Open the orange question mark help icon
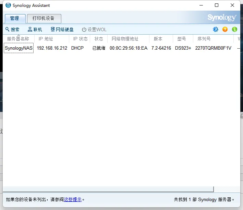 (225, 29)
